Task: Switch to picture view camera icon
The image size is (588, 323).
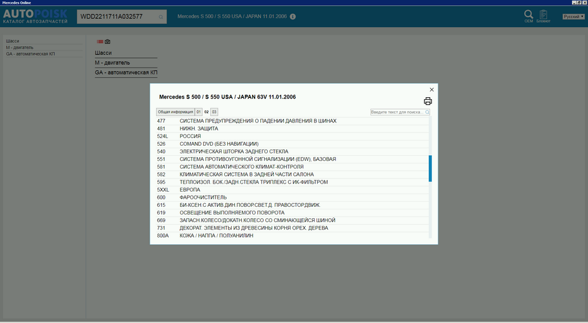Action: [x=107, y=42]
